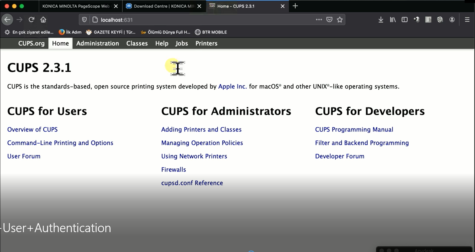This screenshot has height=252, width=475.
Task: Click the localhost:631 address bar
Action: pyautogui.click(x=202, y=20)
